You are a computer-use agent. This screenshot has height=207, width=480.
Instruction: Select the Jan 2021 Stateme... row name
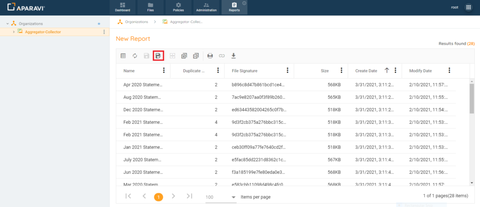(143, 147)
